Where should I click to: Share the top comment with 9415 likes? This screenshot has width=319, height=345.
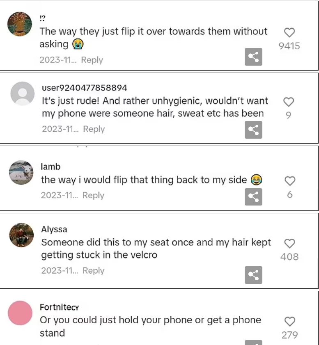(x=253, y=57)
